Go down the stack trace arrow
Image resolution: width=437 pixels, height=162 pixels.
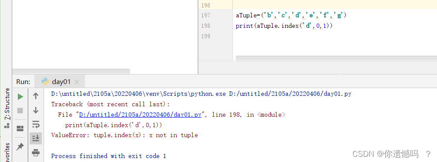36,110
